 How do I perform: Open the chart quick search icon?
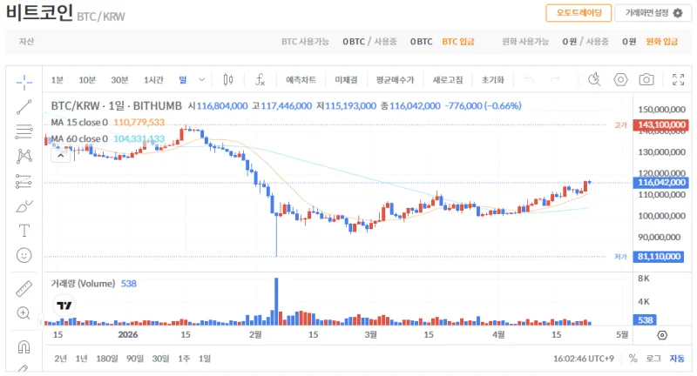(594, 80)
